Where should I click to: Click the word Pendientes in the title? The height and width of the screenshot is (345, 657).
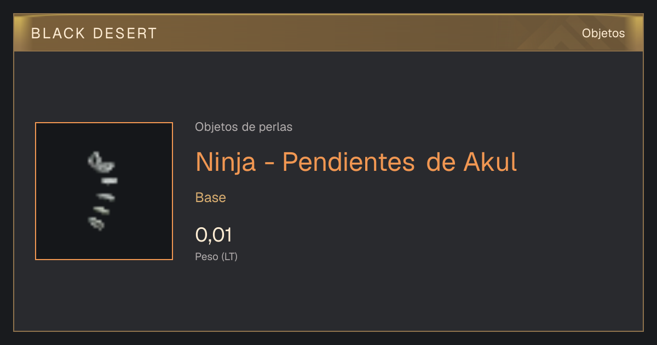click(x=348, y=162)
